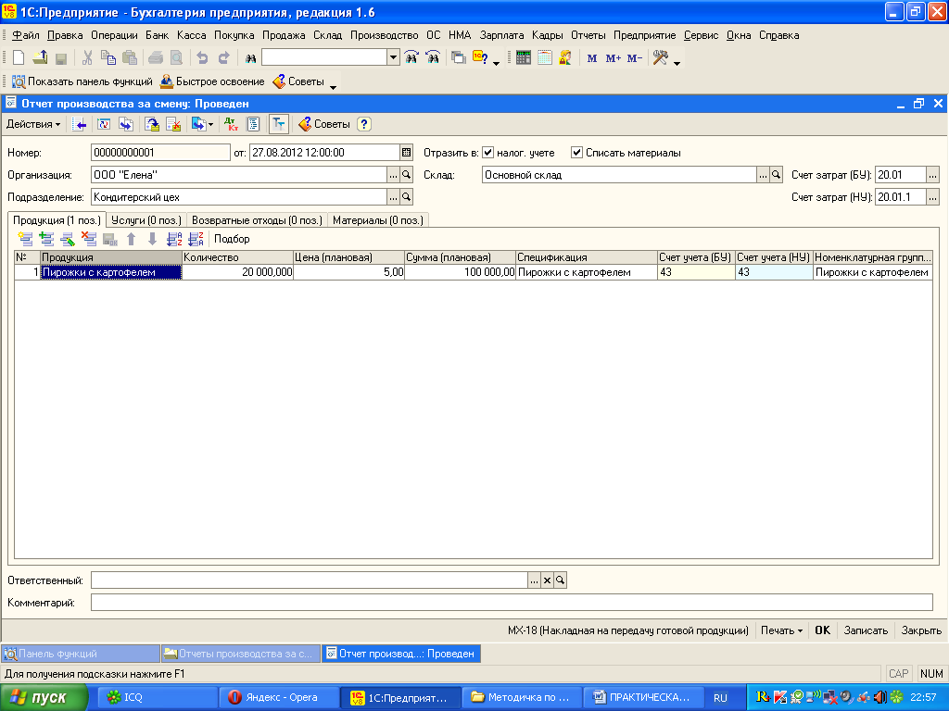Screen dimensions: 949x711
Task: Open Яндекс - Opera from the taskbar
Action: coord(280,698)
